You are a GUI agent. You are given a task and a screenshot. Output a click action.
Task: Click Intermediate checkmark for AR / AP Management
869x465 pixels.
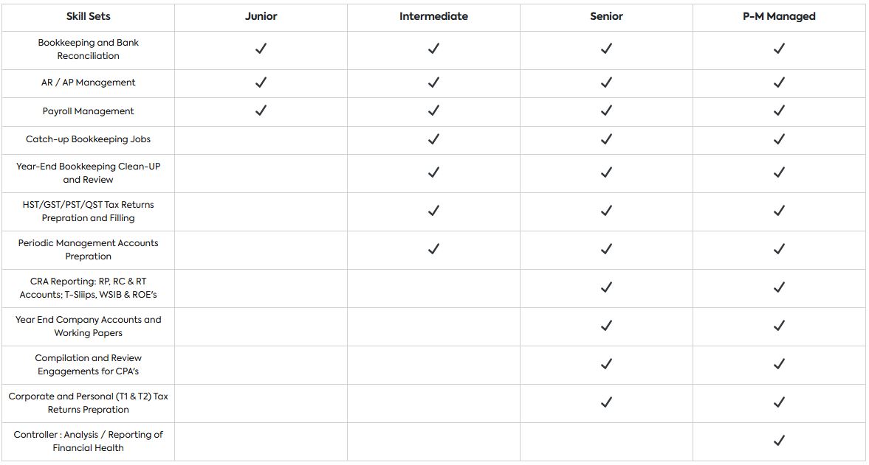pos(433,83)
